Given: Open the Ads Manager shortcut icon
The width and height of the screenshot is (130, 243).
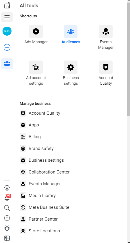Looking at the screenshot, I should point(36,31).
